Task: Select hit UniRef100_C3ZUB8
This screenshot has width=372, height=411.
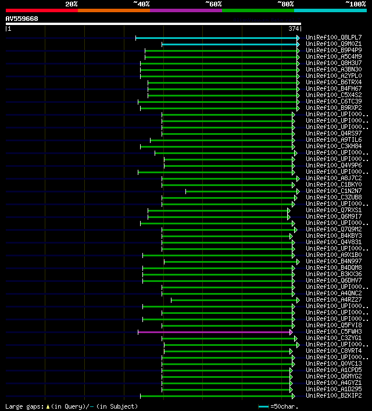Action: coord(334,197)
